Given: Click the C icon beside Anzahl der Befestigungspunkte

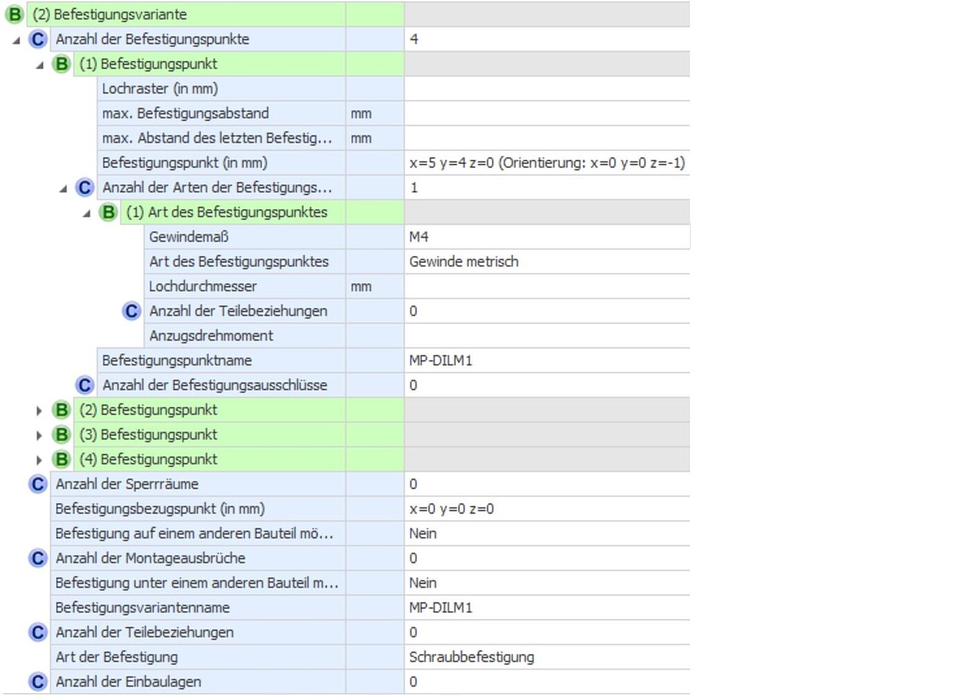Looking at the screenshot, I should 38,39.
